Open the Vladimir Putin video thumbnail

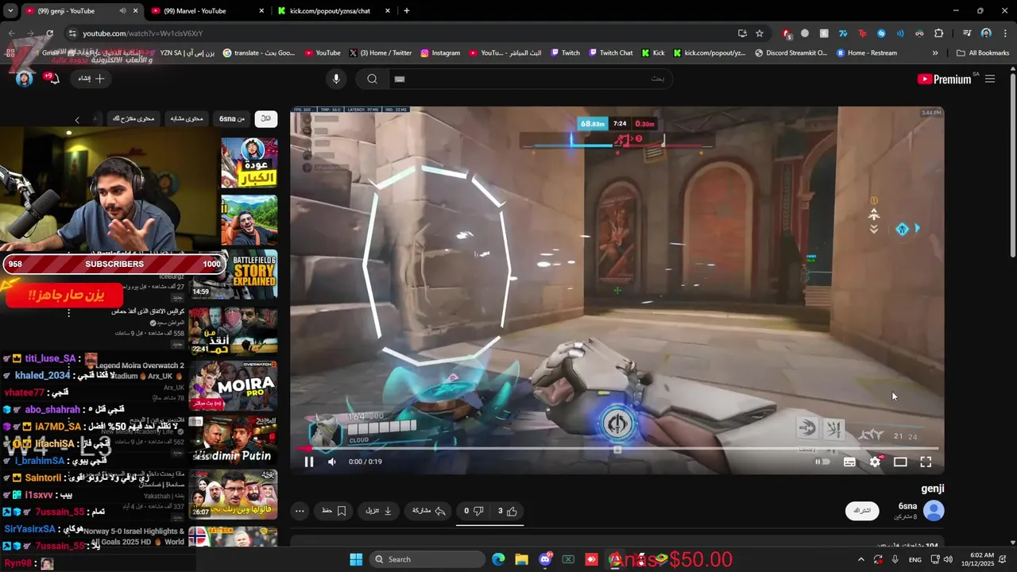coord(234,441)
